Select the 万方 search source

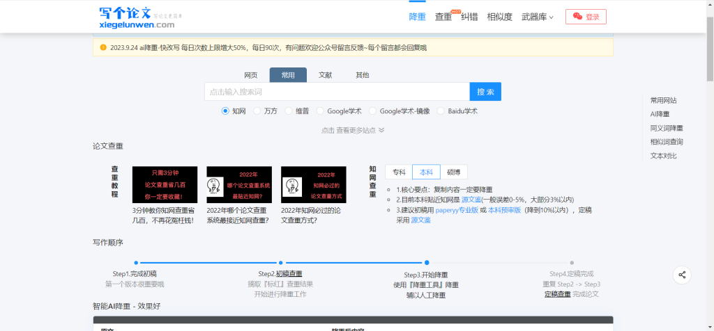257,111
